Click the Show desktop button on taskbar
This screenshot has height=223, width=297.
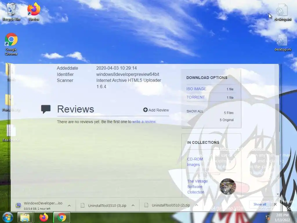295,217
